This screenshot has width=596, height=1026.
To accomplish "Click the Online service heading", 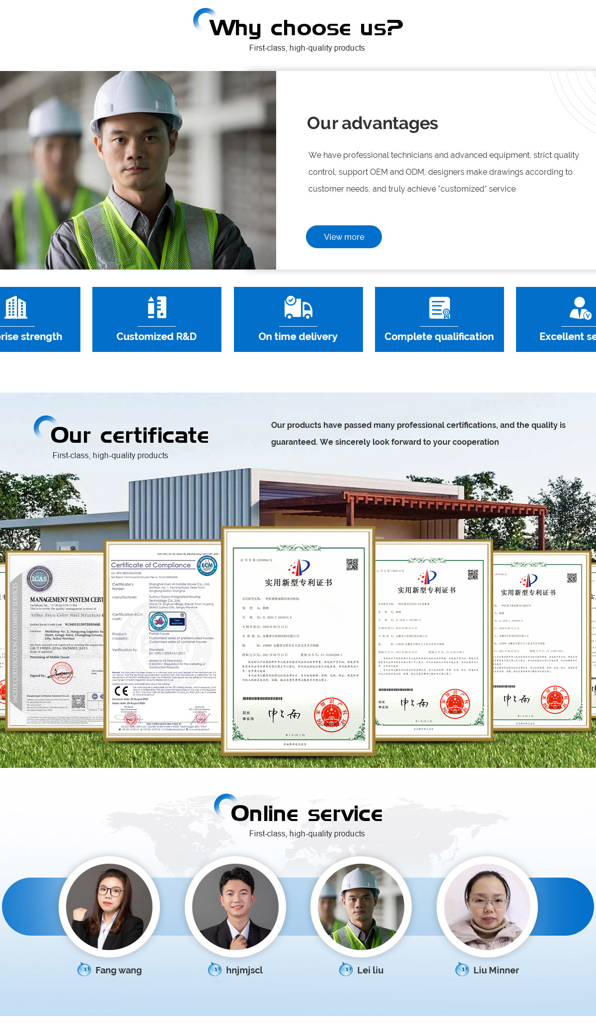I will (306, 814).
